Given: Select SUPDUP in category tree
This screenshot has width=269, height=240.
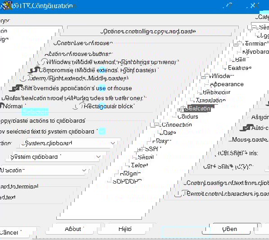Looking at the screenshot, I should [127, 181].
